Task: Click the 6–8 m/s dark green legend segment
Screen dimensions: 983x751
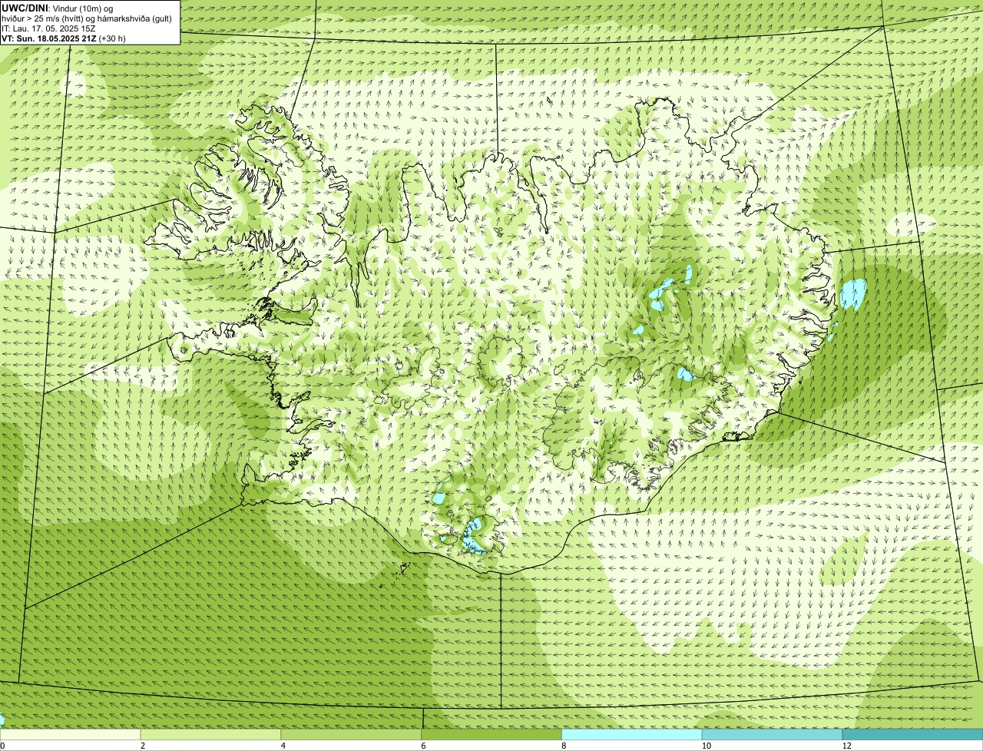Action: (x=491, y=734)
